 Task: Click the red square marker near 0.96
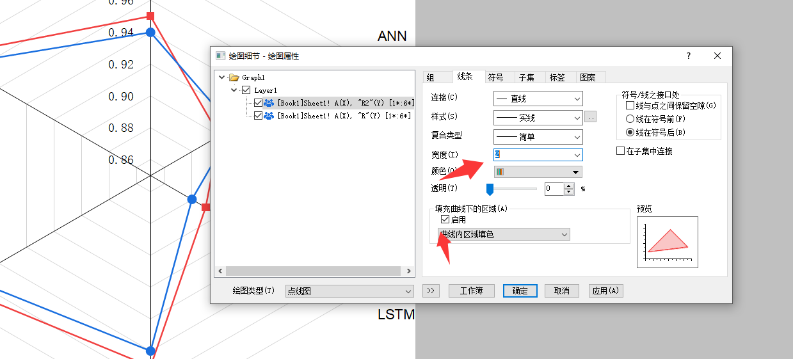coord(150,15)
